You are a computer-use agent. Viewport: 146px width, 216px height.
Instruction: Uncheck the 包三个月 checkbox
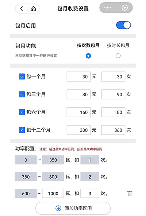point(22,94)
